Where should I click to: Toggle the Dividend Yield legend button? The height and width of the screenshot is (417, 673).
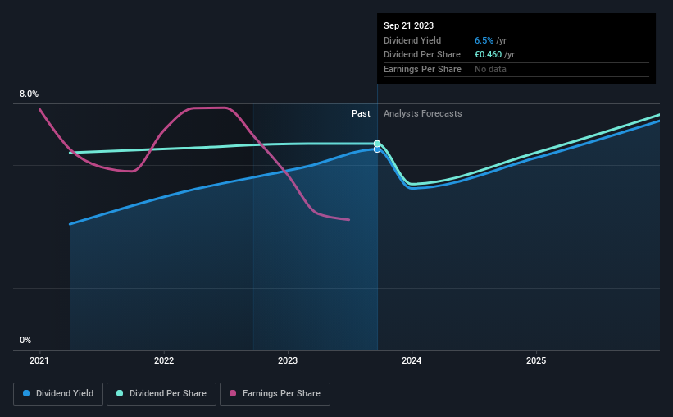[x=58, y=394]
